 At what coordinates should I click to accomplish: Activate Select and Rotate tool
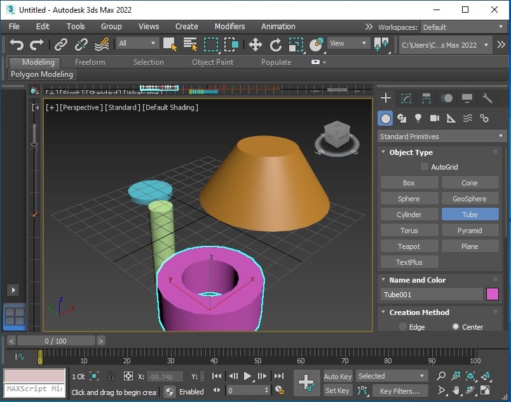coord(276,44)
